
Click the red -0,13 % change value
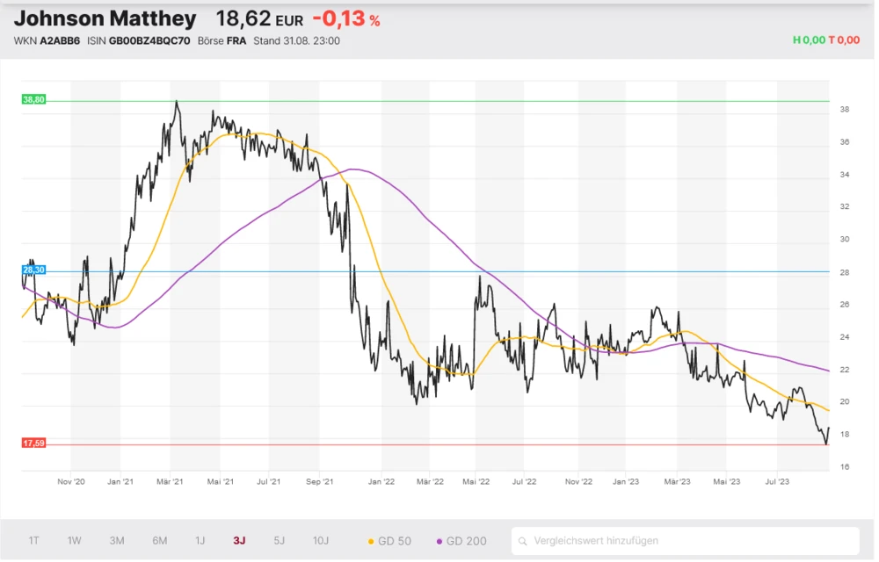tap(345, 19)
